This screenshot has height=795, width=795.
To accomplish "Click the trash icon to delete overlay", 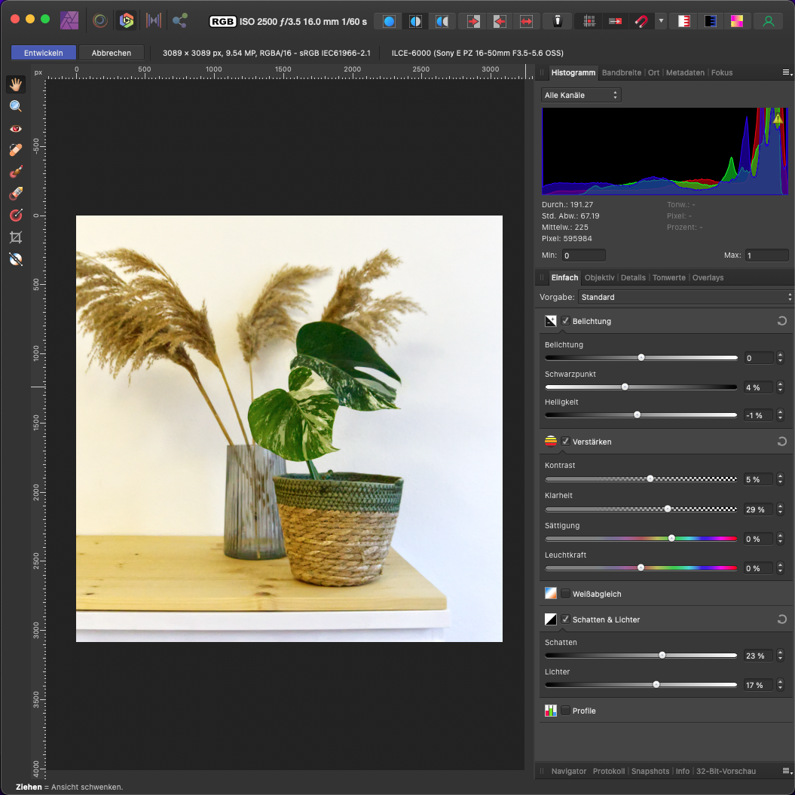I will 558,21.
